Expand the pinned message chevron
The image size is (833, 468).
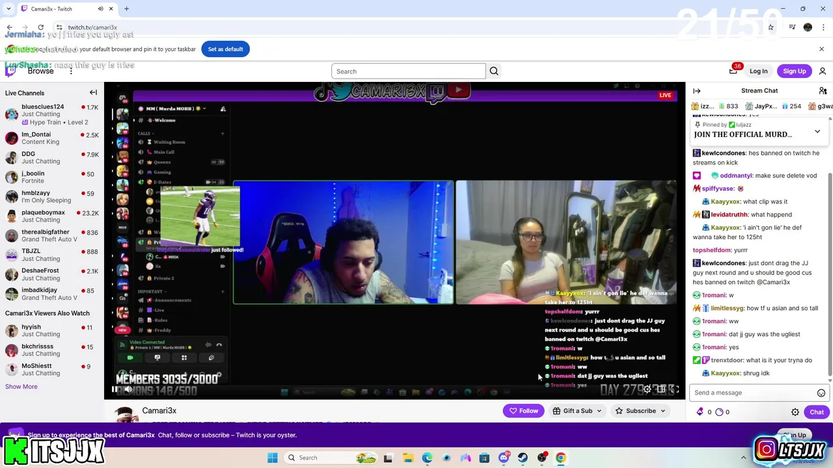817,131
